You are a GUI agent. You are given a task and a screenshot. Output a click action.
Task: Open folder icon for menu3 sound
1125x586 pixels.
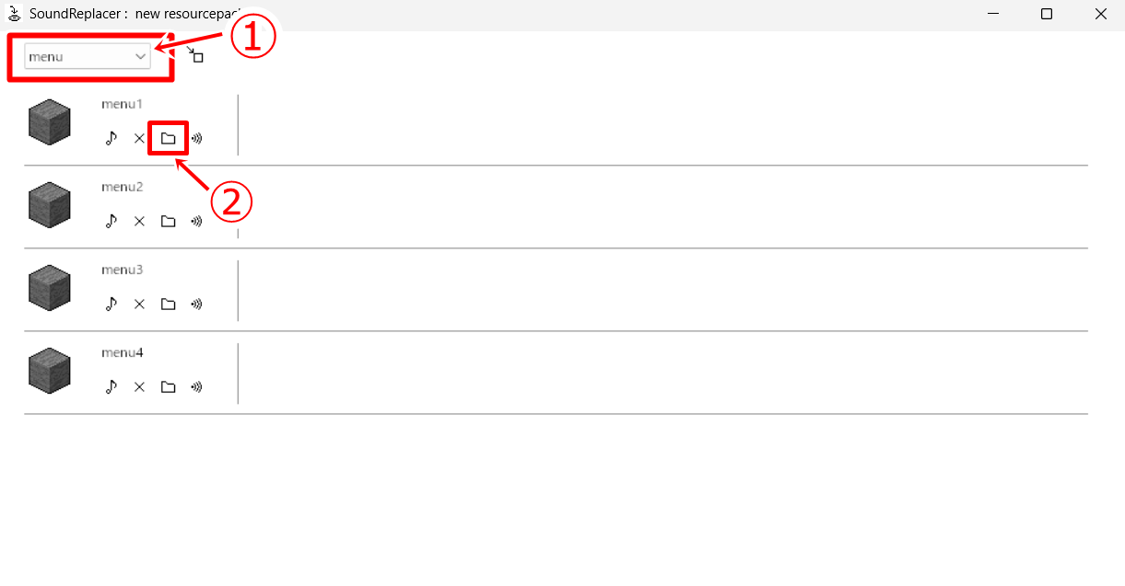click(168, 304)
